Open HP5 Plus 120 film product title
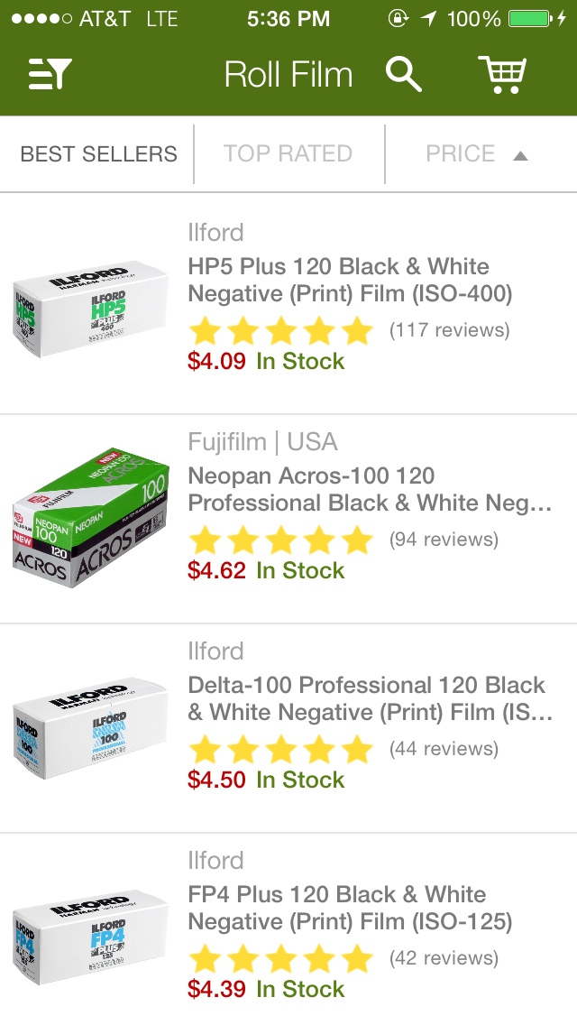The width and height of the screenshot is (577, 1025). [350, 280]
